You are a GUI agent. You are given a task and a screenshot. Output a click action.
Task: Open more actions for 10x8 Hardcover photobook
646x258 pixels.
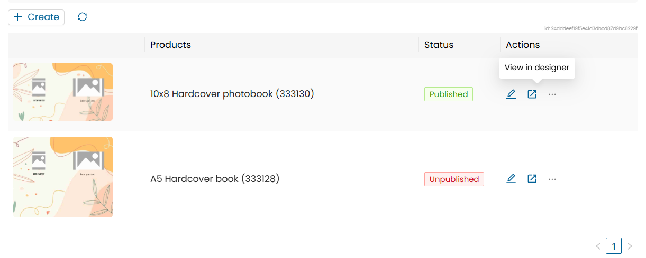point(552,94)
